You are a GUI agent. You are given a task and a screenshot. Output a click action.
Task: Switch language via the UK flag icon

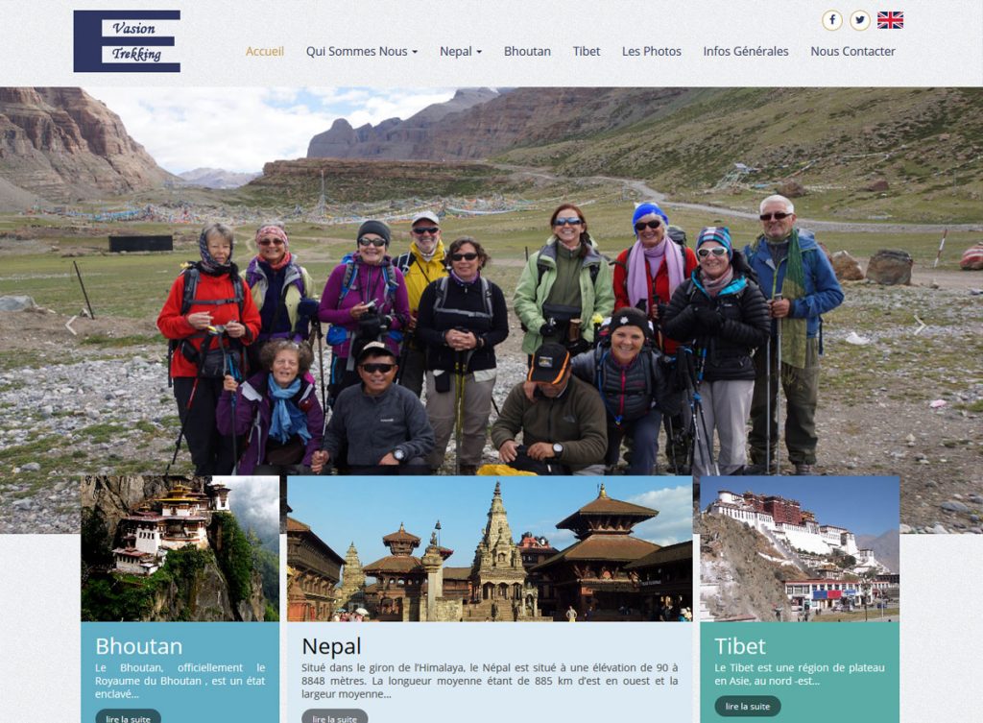coord(890,20)
